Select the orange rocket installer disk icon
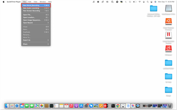 [x=168, y=22]
